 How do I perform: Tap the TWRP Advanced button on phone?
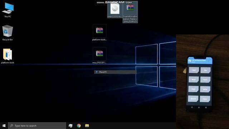[193, 99]
